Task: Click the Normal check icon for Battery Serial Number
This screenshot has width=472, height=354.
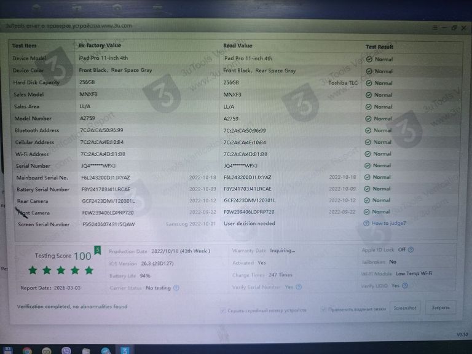Action: pyautogui.click(x=367, y=189)
